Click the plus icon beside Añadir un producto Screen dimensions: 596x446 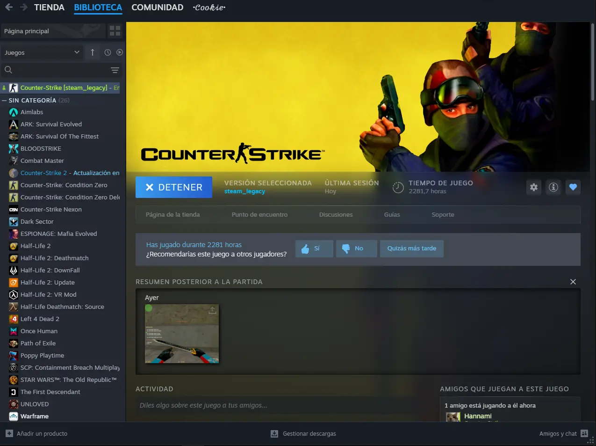(x=9, y=433)
